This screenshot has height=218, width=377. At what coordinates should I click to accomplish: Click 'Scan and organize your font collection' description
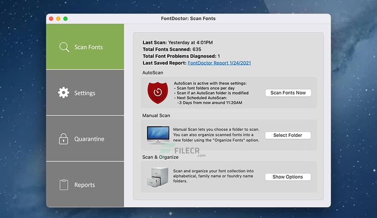click(213, 176)
